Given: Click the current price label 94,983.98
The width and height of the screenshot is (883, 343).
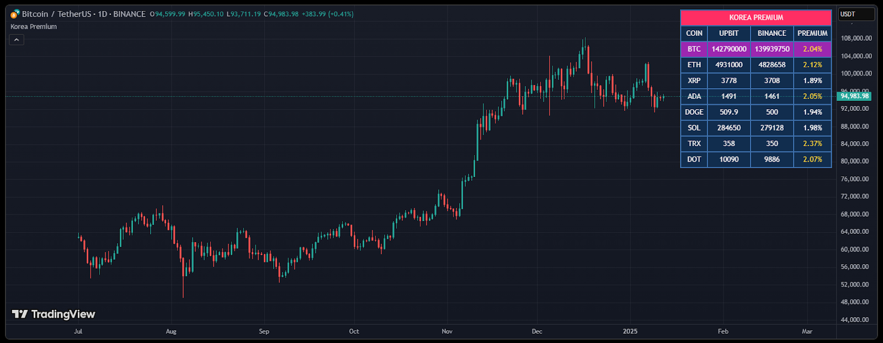Looking at the screenshot, I should 854,96.
